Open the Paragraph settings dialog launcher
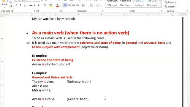This screenshot has height=107, width=190. click(102, 11)
